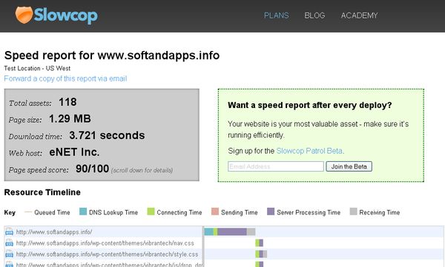The image size is (445, 267).
Task: Click the timeline bar for style.css
Action: click(261, 254)
